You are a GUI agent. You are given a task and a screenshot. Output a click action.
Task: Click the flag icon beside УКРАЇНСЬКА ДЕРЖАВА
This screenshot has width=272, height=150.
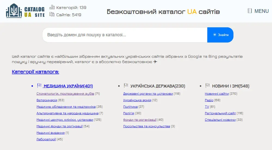tap(126, 85)
